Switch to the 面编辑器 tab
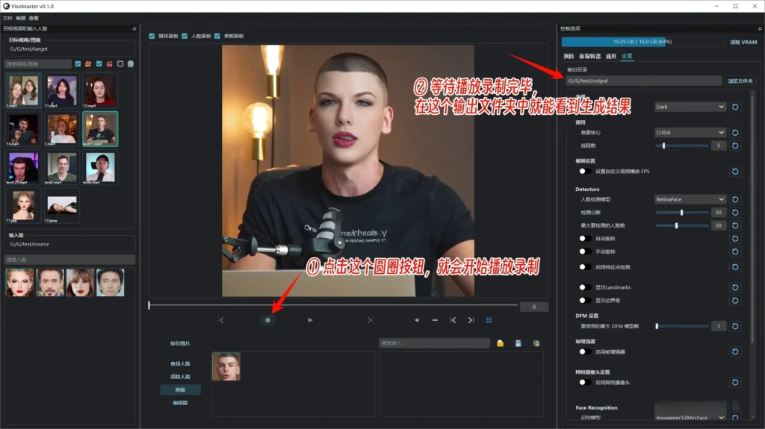 click(589, 56)
